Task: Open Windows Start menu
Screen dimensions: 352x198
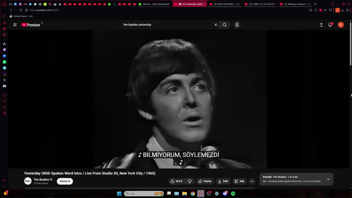Action: click(119, 194)
